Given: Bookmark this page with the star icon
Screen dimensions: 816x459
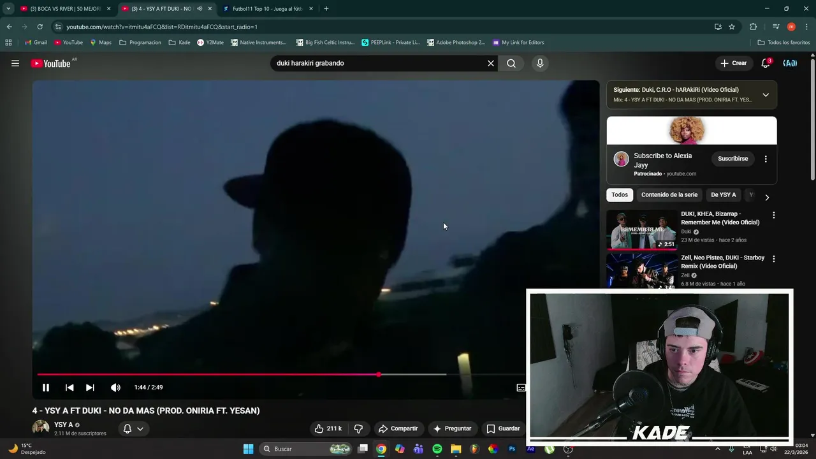Looking at the screenshot, I should click(732, 27).
